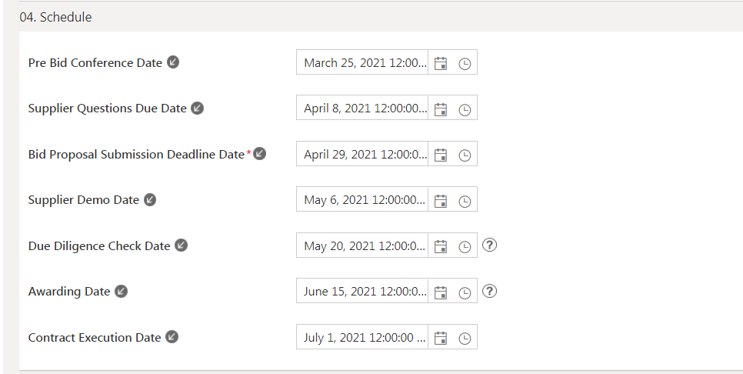Open time picker for Pre Bid Conference Date

pos(465,64)
